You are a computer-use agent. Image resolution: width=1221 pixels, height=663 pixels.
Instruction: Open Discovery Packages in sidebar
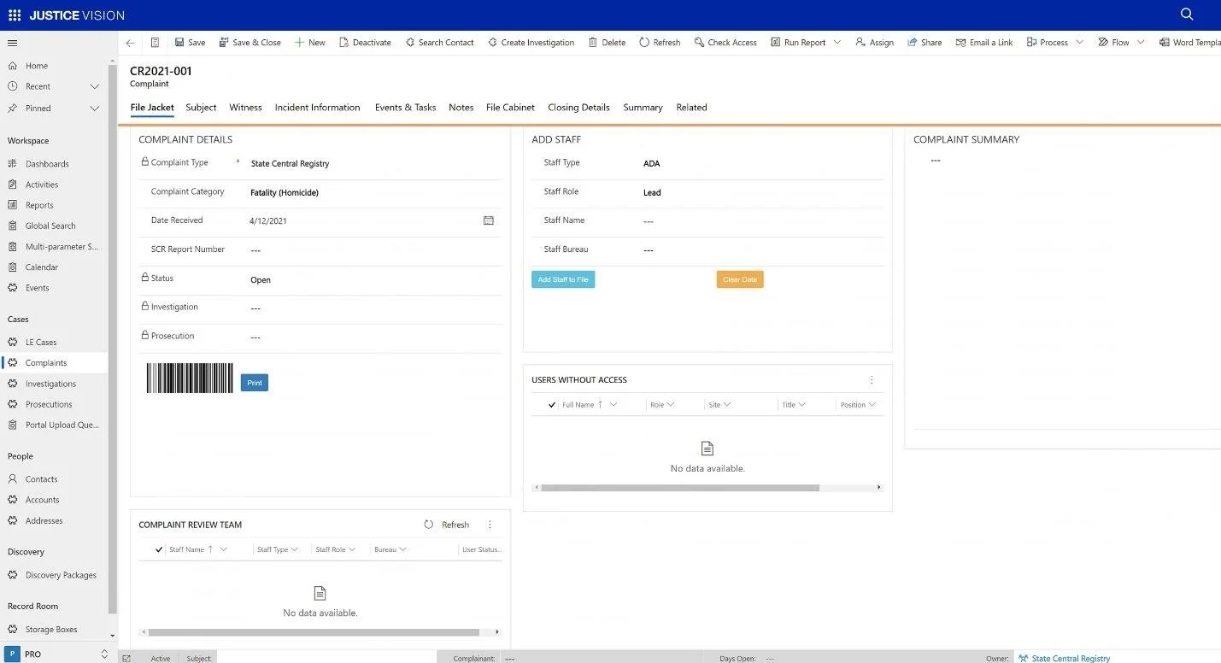61,575
